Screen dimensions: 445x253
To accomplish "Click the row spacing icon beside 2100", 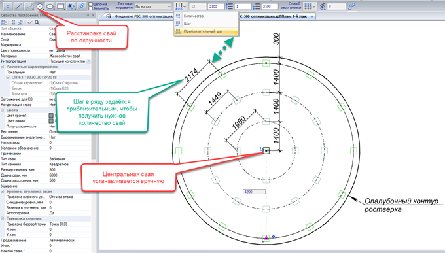I will tap(257, 7).
